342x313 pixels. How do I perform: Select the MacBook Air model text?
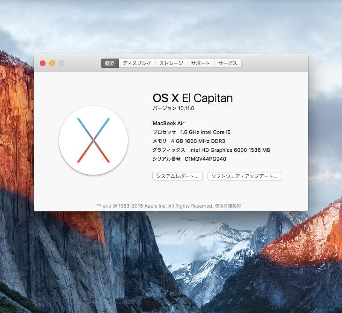pyautogui.click(x=169, y=123)
